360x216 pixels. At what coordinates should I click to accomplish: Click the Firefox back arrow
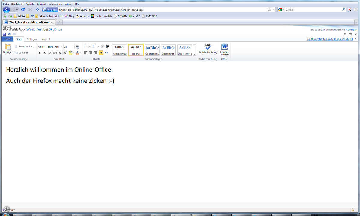click(x=6, y=10)
